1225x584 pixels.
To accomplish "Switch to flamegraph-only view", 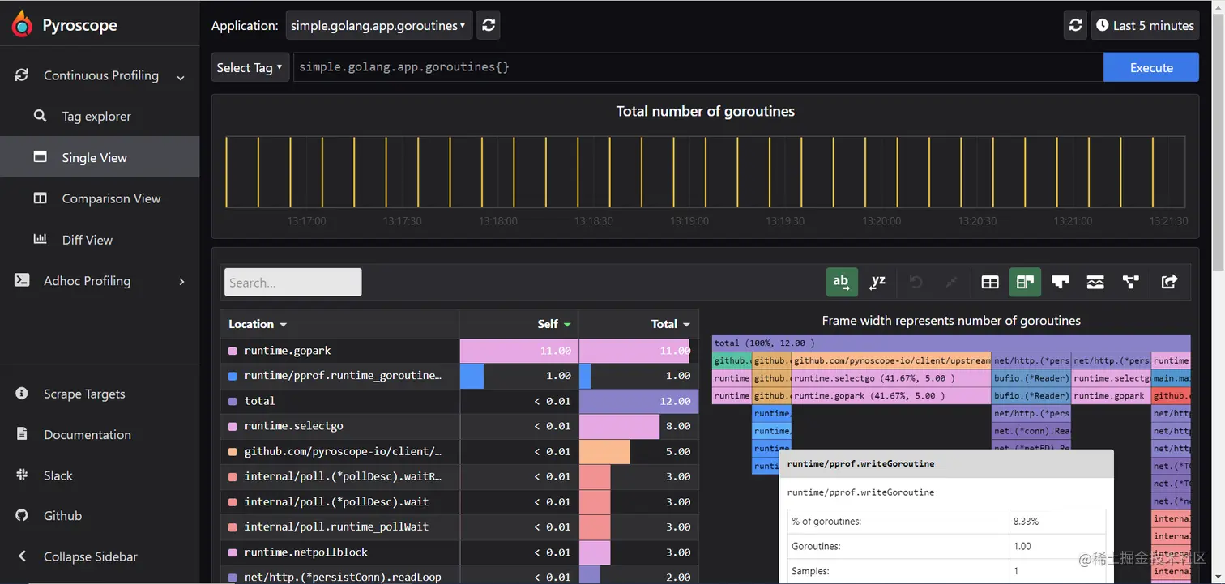I will pyautogui.click(x=1061, y=282).
